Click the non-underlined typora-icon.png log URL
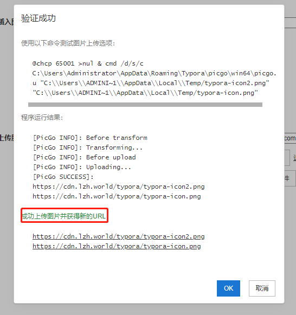Image resolution: width=296 pixels, height=315 pixels. click(117, 196)
